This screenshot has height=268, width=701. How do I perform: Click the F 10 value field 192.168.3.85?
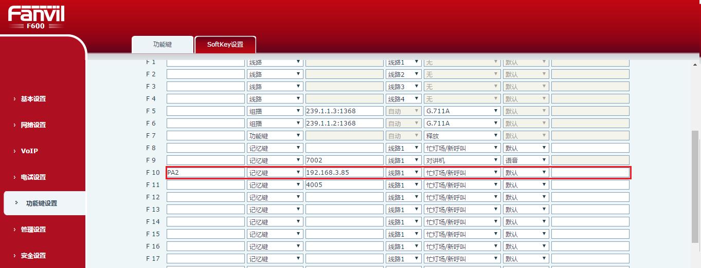coord(345,173)
